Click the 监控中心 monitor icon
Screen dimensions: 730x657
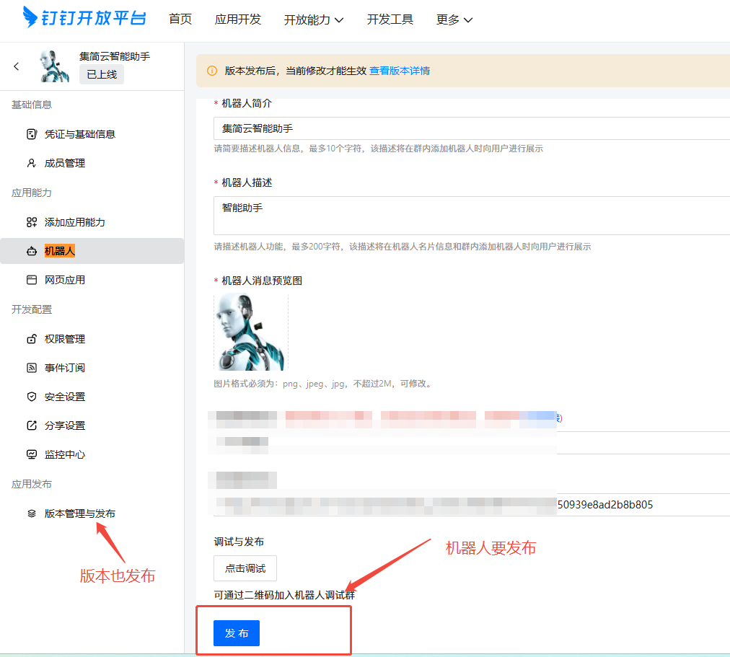(32, 454)
